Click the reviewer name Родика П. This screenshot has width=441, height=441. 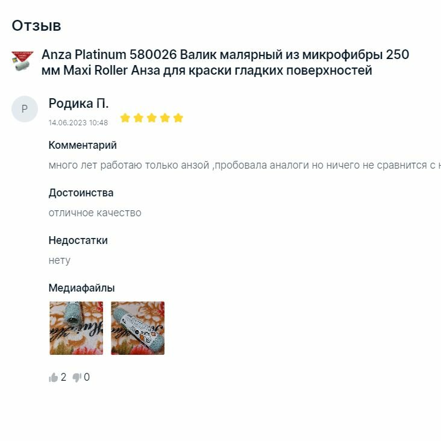click(78, 104)
